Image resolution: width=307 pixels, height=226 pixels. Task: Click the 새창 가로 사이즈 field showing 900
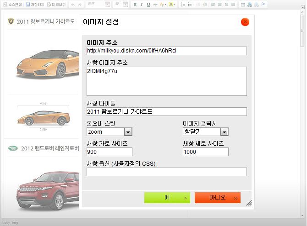pos(109,152)
